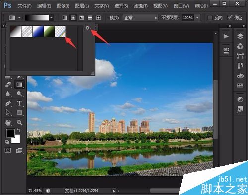The width and height of the screenshot is (248, 195).
Task: Open the Paths panel icon
Action: tap(240, 56)
